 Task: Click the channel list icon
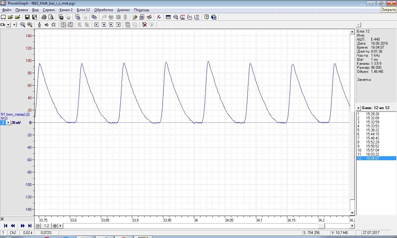(x=15, y=24)
